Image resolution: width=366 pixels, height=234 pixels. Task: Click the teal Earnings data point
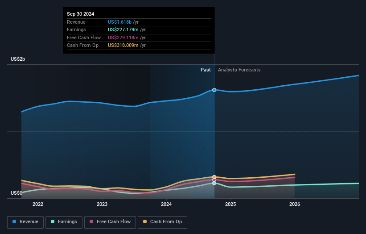(x=214, y=183)
